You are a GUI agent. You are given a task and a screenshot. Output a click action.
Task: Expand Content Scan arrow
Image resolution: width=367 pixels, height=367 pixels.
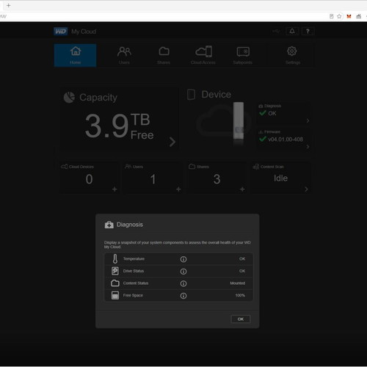click(x=306, y=189)
